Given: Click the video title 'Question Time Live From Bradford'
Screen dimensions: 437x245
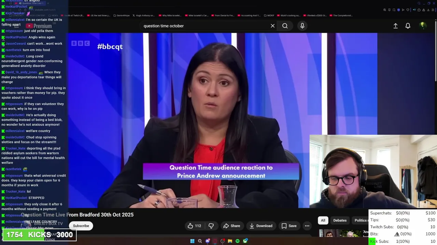Looking at the screenshot, I should [x=77, y=215].
